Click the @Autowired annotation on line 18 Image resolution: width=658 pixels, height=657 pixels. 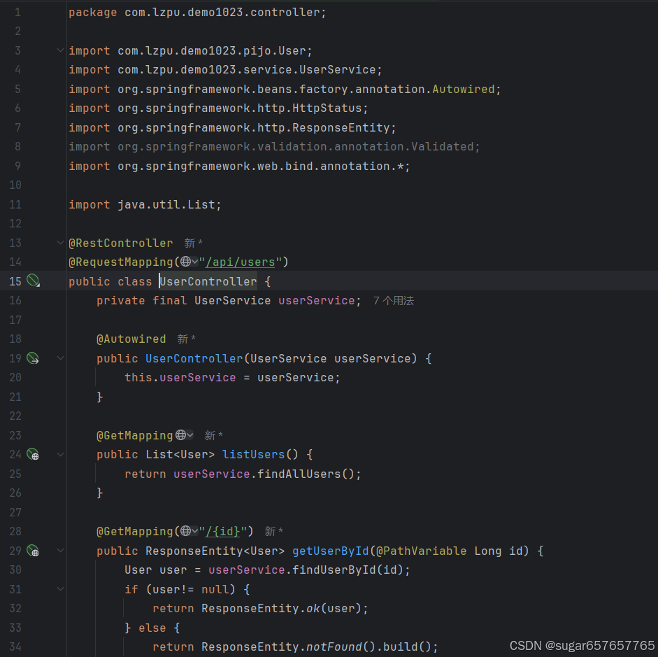coord(131,339)
